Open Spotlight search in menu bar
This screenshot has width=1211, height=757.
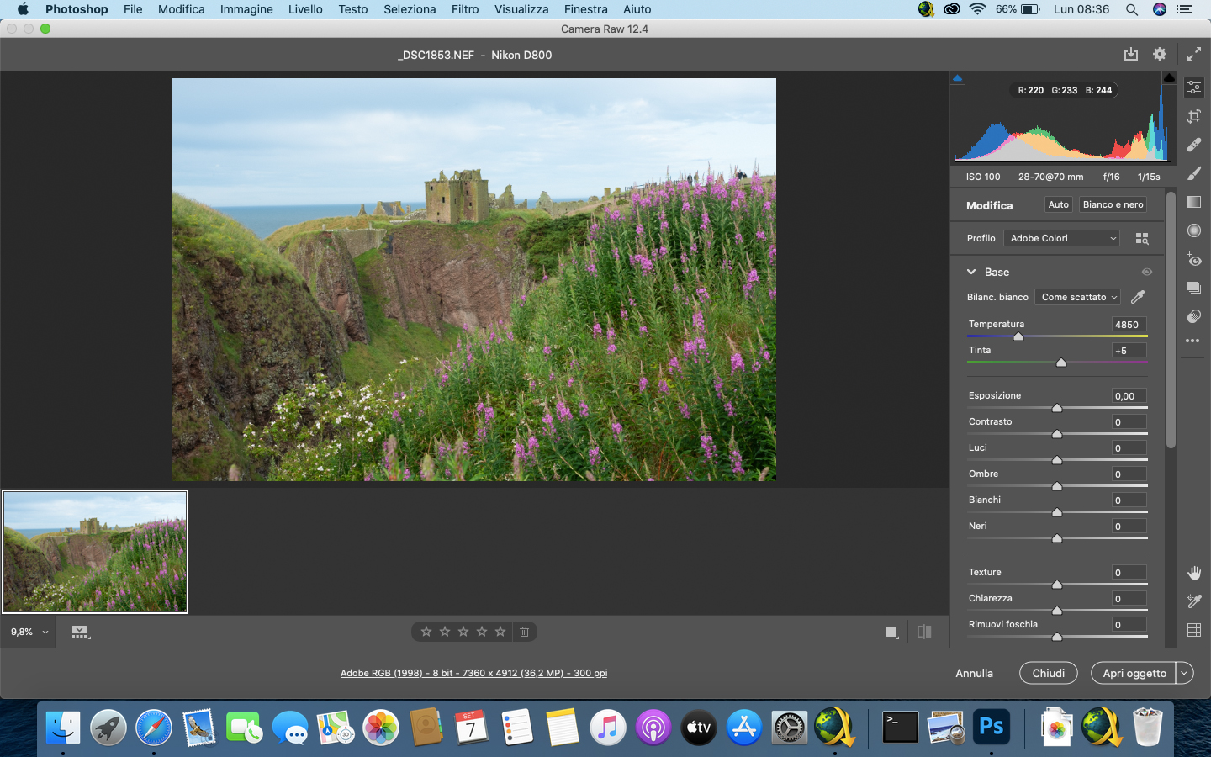pos(1132,9)
